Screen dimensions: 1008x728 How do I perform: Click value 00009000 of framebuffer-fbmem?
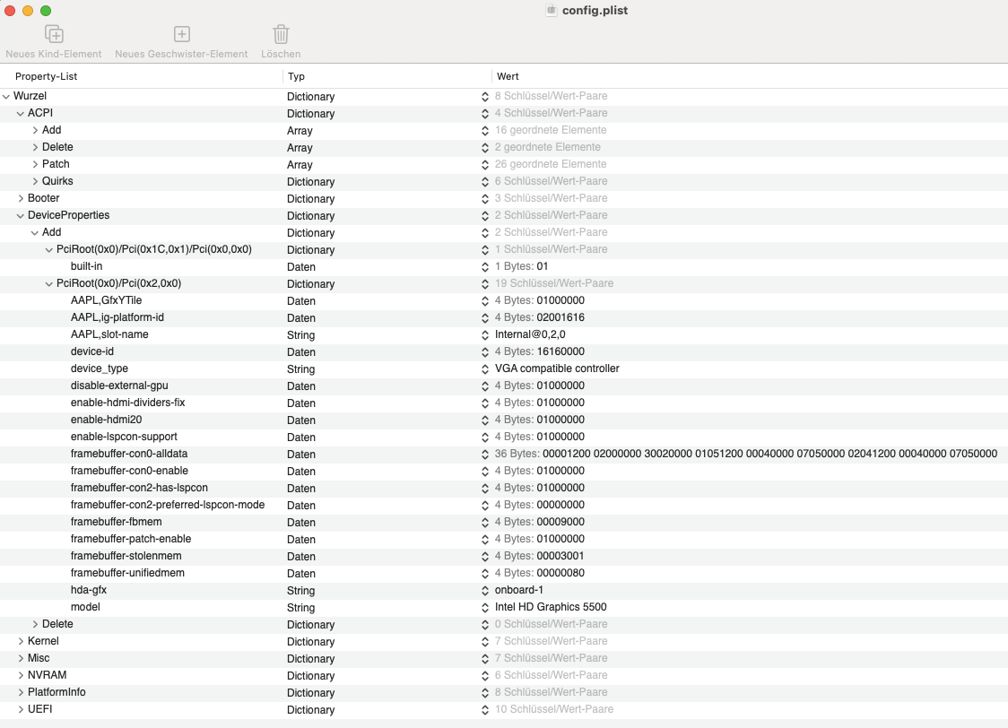click(x=560, y=522)
